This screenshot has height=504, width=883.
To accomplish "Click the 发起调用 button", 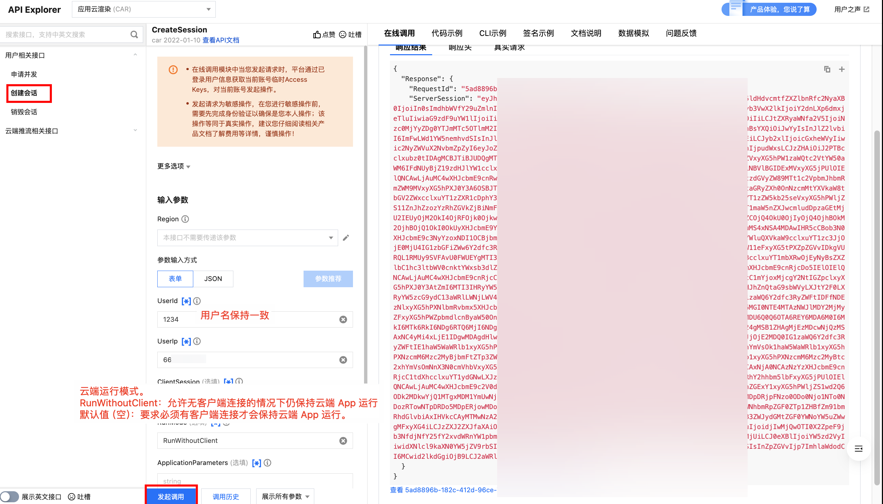I will (x=171, y=496).
